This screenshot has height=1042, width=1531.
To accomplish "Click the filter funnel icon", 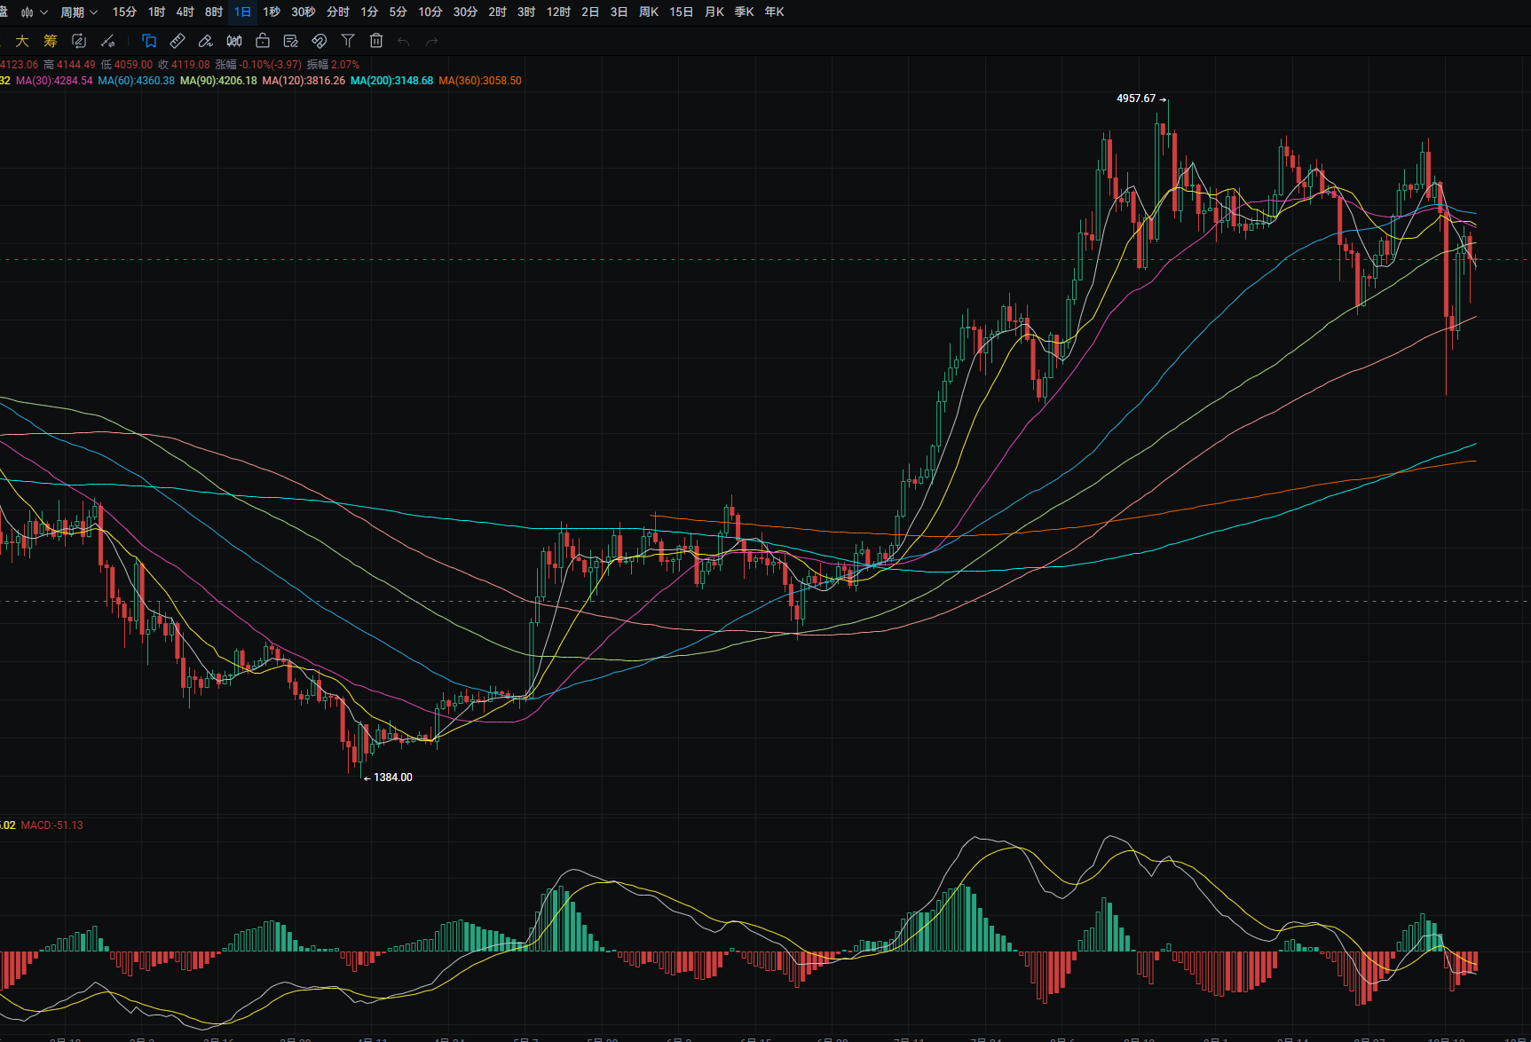I will (348, 41).
